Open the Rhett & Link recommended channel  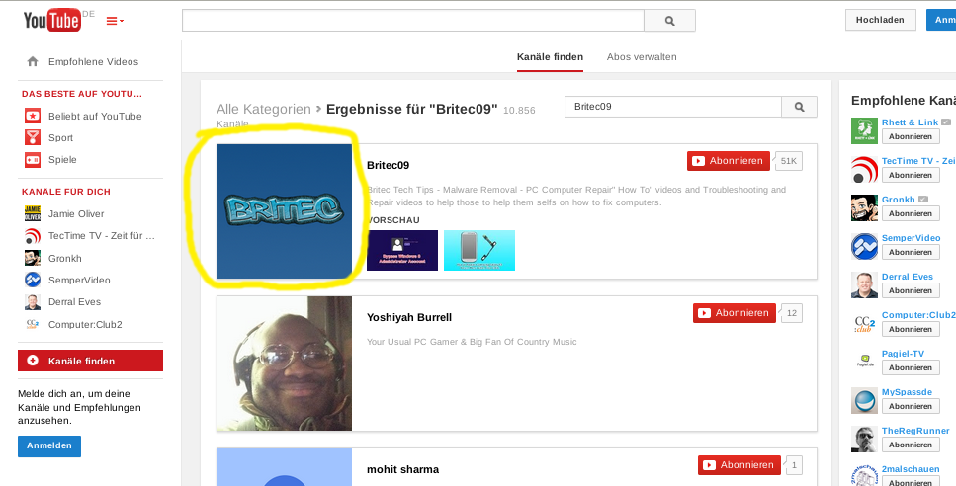coord(910,122)
